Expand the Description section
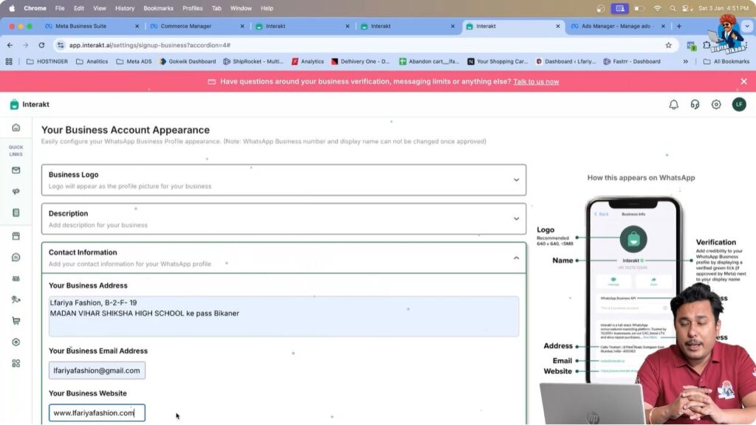 [518, 217]
